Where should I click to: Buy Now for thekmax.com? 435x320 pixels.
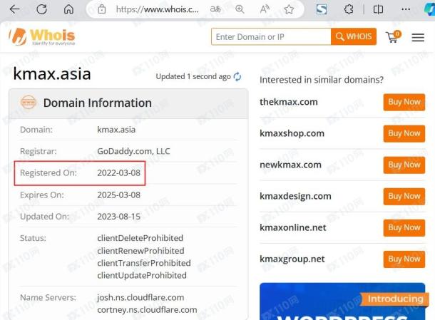(x=404, y=102)
